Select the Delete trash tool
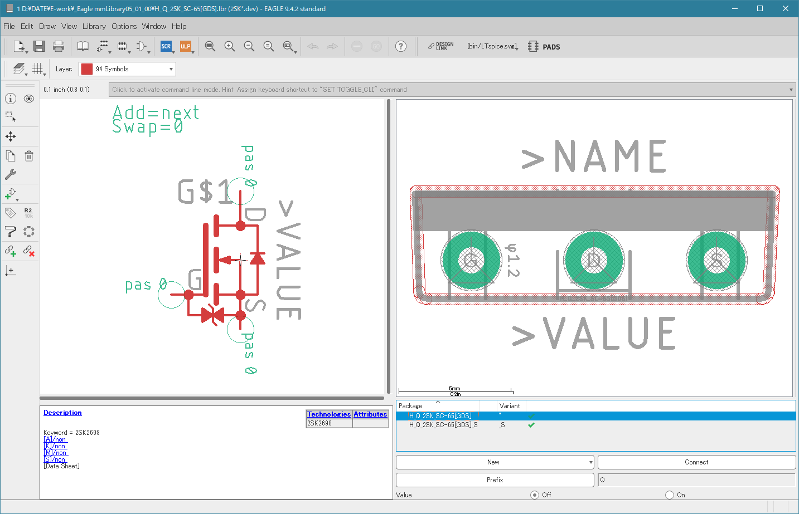This screenshot has height=514, width=799. tap(29, 156)
